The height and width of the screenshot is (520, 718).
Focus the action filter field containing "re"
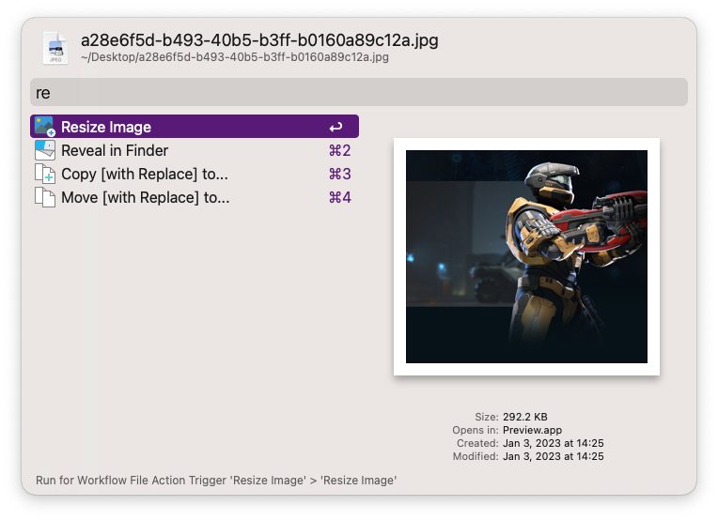click(x=358, y=92)
